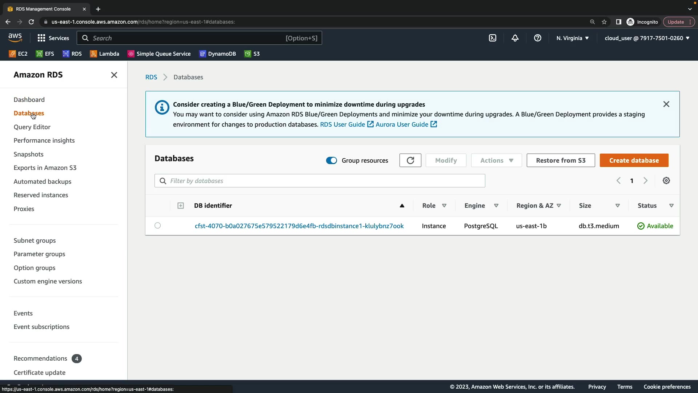Dismiss the Blue/Green Deployment info banner
The image size is (698, 393).
click(x=666, y=104)
